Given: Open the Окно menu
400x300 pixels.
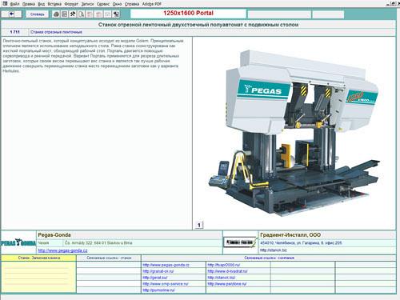Looking at the screenshot, I should pyautogui.click(x=117, y=4).
